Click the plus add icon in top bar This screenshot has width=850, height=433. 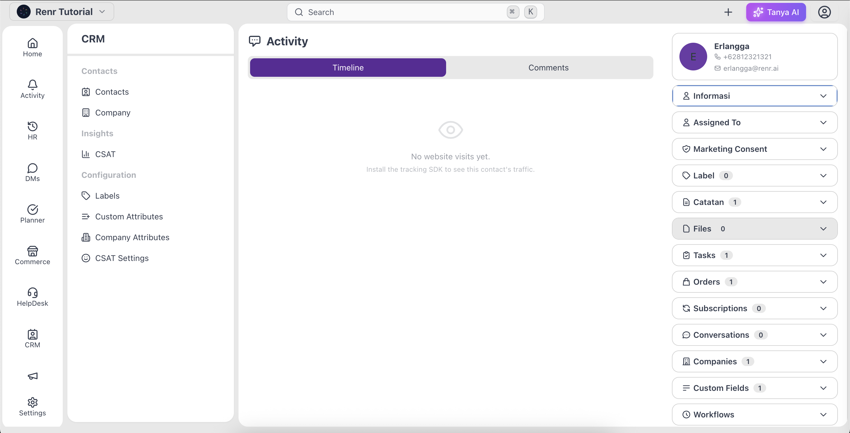pyautogui.click(x=728, y=12)
